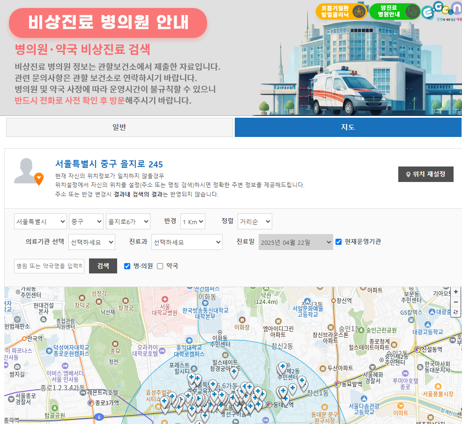Click the subway line 6 badge on map
The width and height of the screenshot is (462, 424).
pyautogui.click(x=99, y=417)
